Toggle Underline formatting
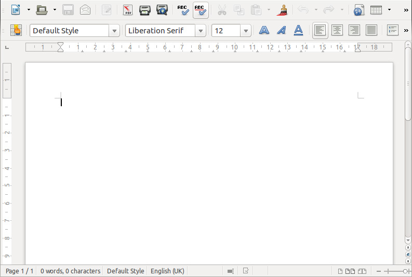 point(298,30)
